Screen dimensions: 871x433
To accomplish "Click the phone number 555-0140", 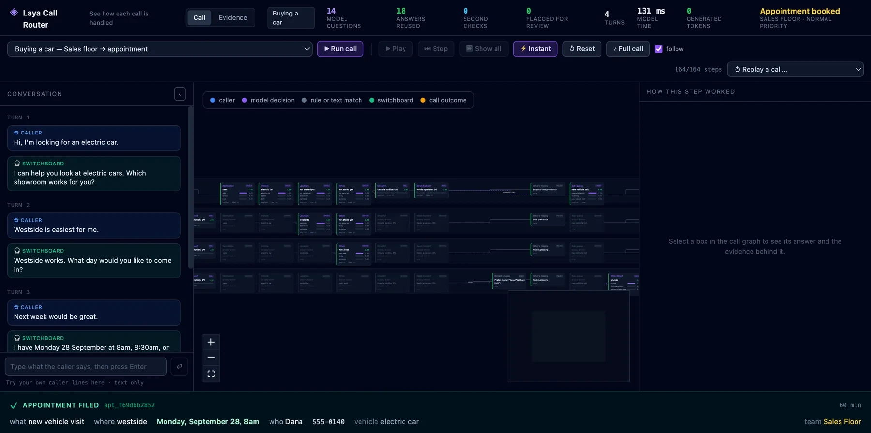I will pos(329,422).
